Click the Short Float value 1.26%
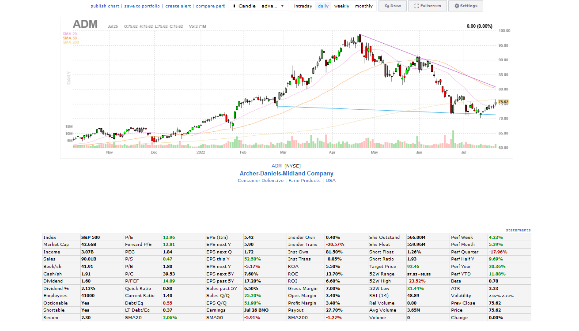 (414, 252)
